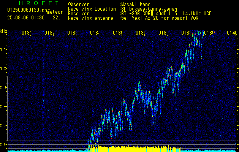Click the 0.6 kHz axis label
239x152 pixels.
pos(3,144)
